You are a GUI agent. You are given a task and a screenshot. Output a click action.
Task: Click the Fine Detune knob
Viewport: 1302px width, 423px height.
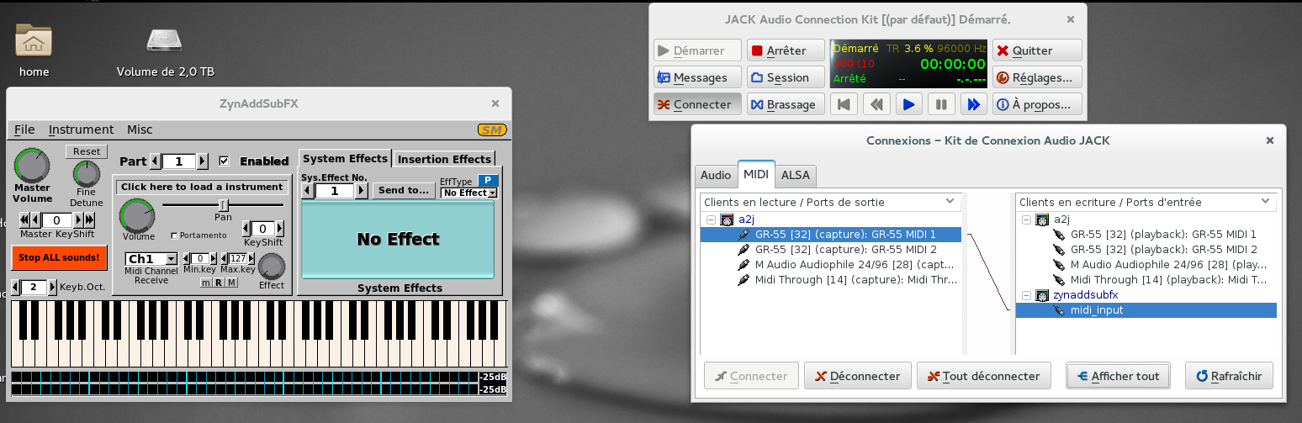(x=86, y=174)
